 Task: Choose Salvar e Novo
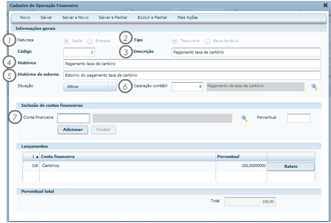(x=75, y=17)
